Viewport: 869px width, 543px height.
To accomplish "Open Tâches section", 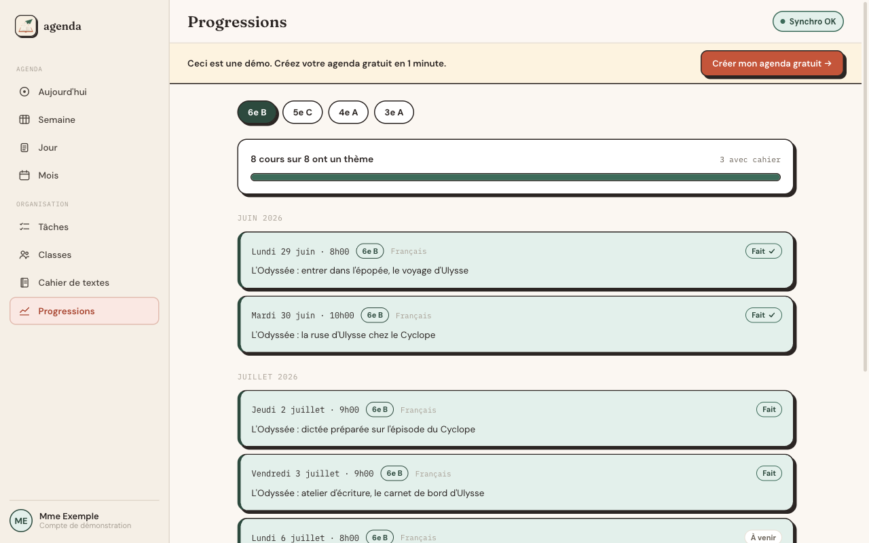I will pos(84,227).
